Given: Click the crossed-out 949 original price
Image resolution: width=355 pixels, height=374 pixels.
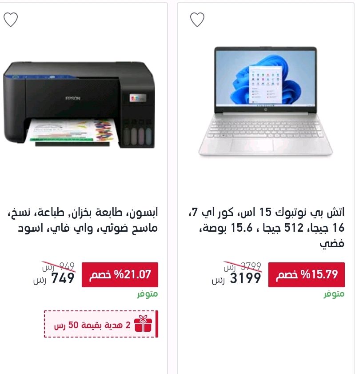Looking at the screenshot, I should pyautogui.click(x=59, y=266).
